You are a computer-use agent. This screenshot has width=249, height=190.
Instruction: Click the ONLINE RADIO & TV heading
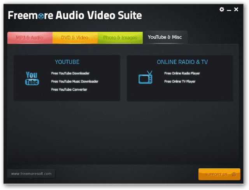coord(182,62)
